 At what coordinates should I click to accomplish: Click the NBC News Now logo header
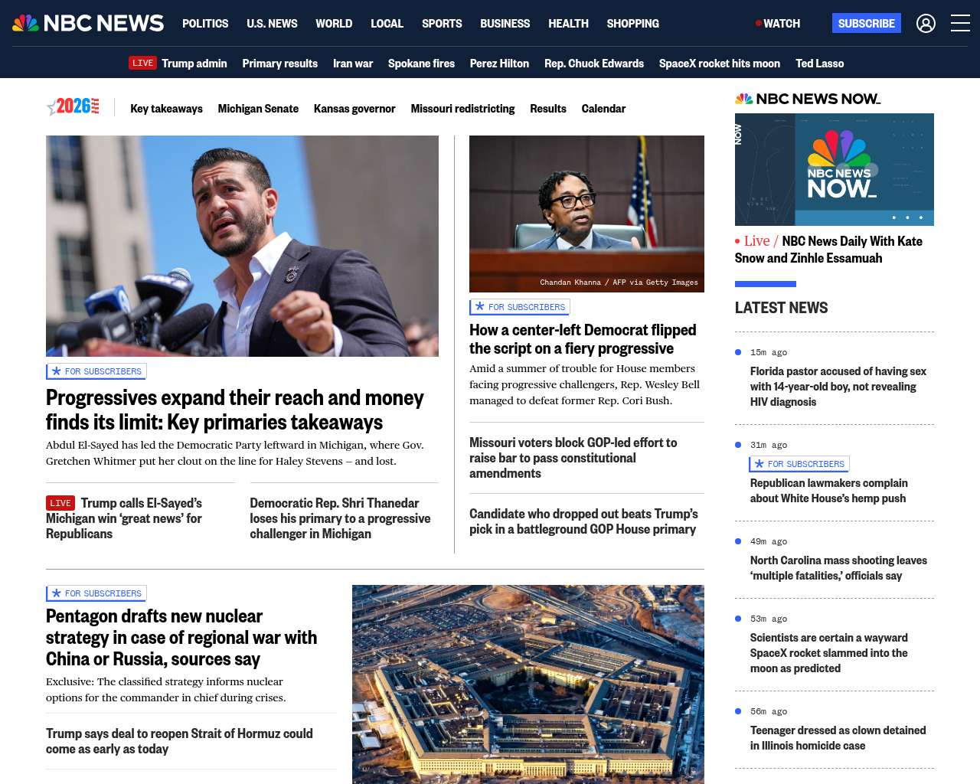point(808,99)
